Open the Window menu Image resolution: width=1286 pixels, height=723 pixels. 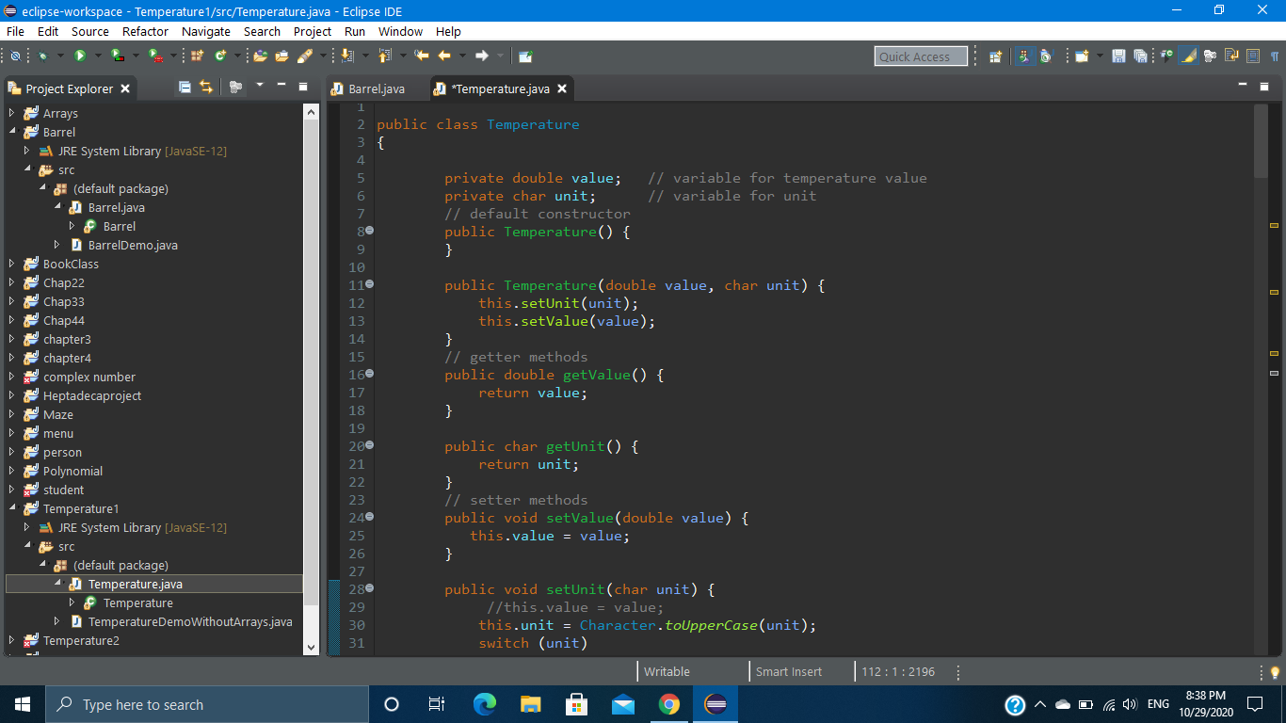pyautogui.click(x=400, y=31)
